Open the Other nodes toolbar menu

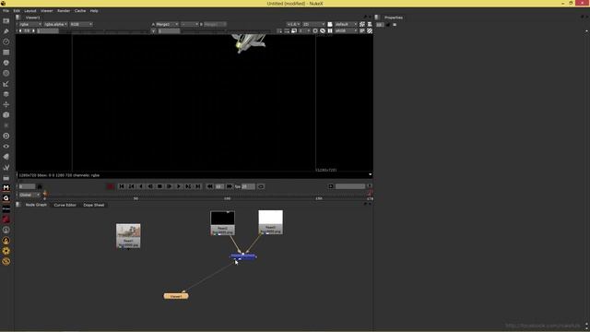coord(6,178)
